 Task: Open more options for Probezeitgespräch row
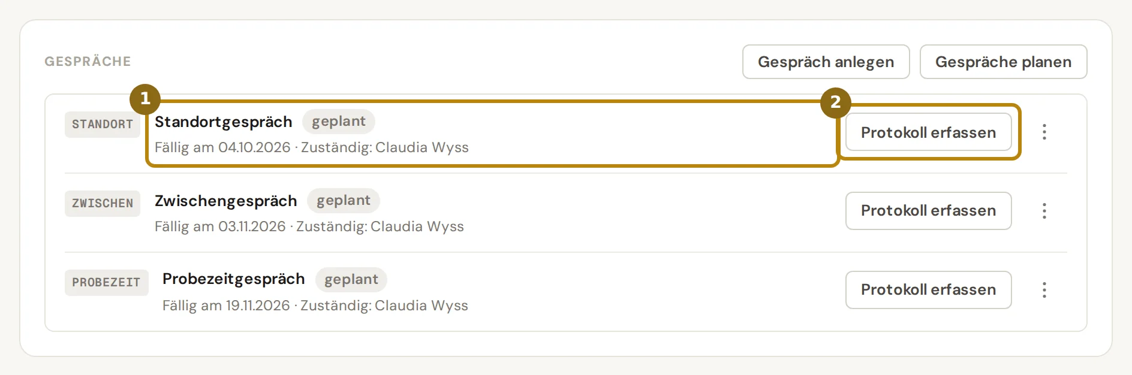tap(1044, 290)
